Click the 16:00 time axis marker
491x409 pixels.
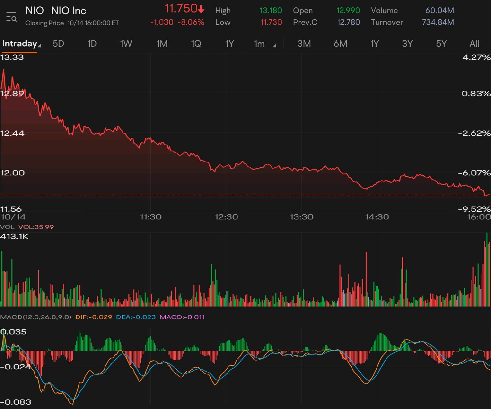coord(479,217)
